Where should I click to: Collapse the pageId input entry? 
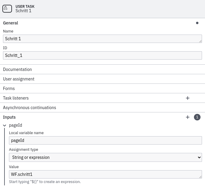pyautogui.click(x=5, y=125)
